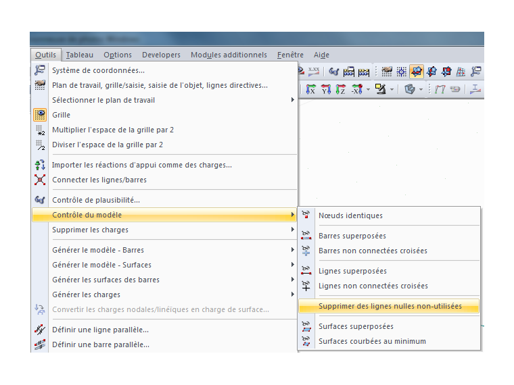
Task: Click the frame with supports toolbar icon
Action: [x=440, y=89]
